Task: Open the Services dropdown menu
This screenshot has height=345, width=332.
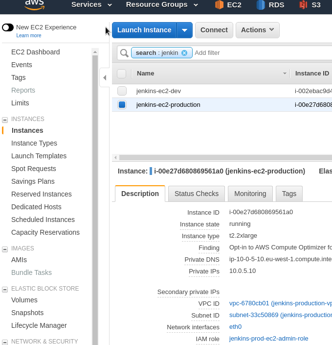Action: [91, 4]
